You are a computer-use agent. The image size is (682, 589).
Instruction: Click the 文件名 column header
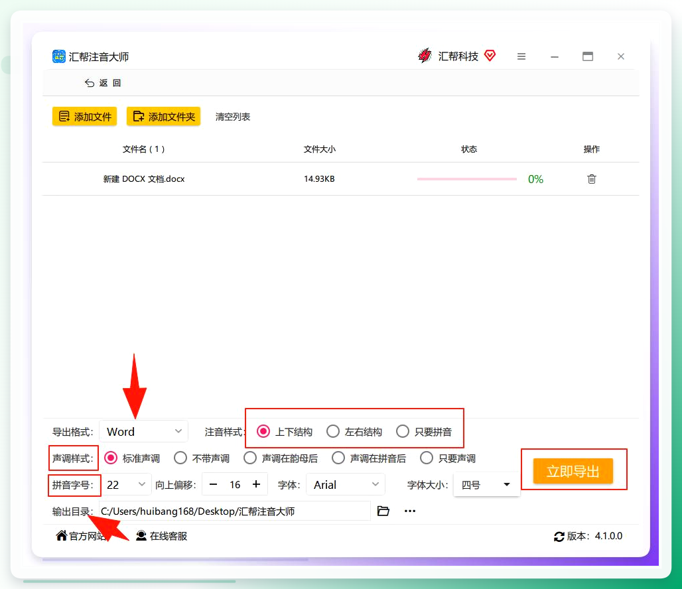143,149
